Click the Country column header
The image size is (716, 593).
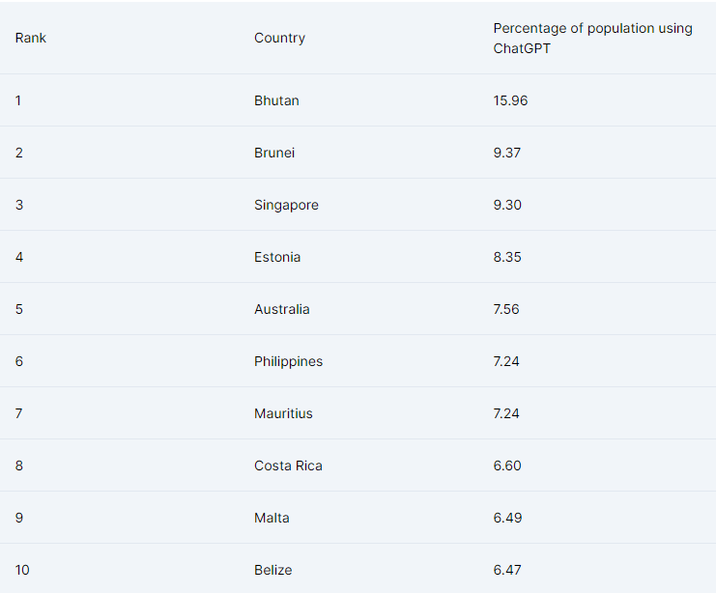(x=279, y=39)
